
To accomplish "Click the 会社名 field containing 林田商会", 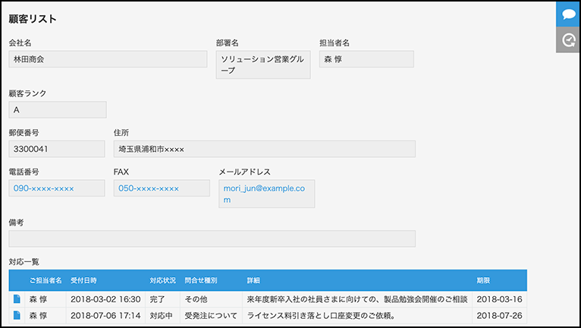I will (108, 59).
